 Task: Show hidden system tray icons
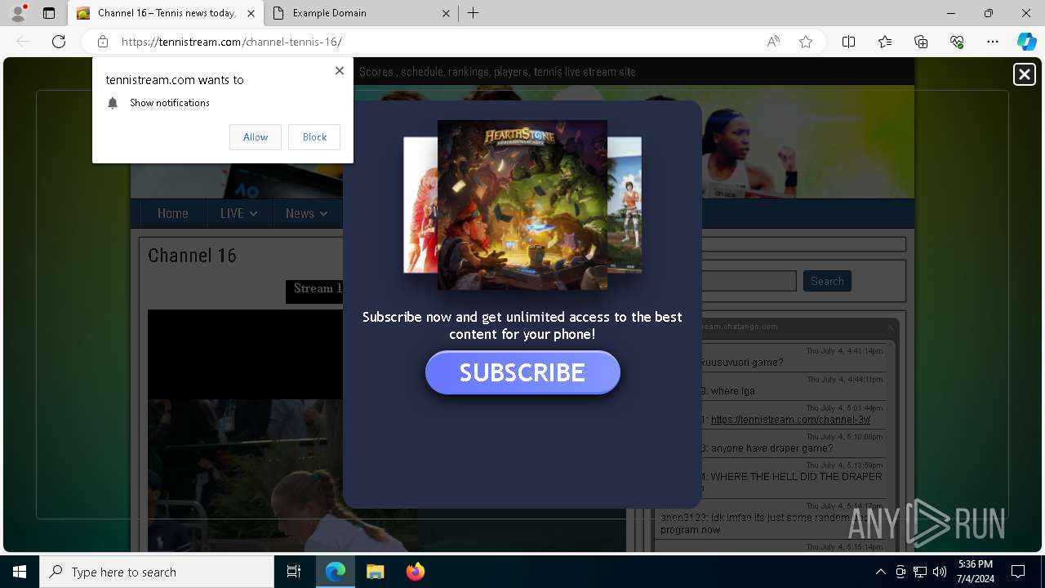(x=880, y=572)
